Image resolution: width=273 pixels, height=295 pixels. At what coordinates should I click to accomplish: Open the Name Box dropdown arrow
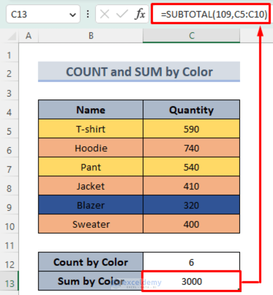(x=73, y=15)
